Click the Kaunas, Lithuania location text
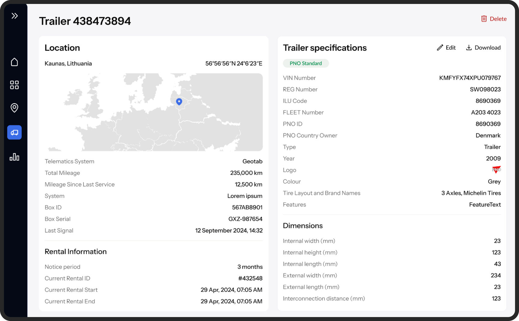Viewport: 519px width, 321px height. 68,64
